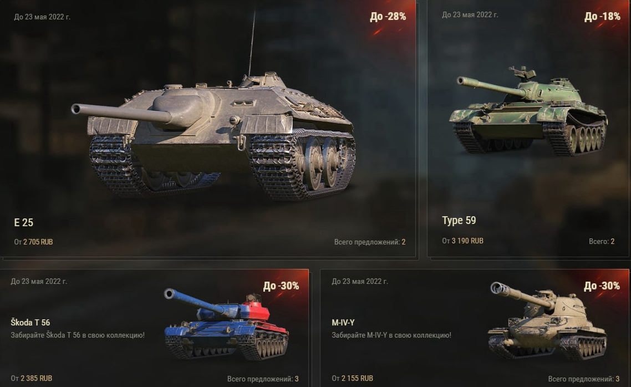Viewport: 631px width, 387px height.
Task: Click the До -30% badge on M-IV-Y
Action: (x=602, y=286)
